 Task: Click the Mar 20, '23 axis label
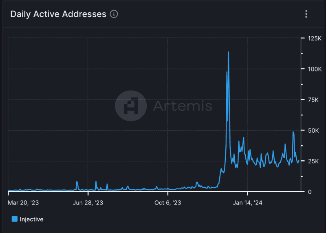click(23, 203)
